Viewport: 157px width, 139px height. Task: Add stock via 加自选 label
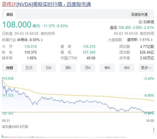[149, 22]
